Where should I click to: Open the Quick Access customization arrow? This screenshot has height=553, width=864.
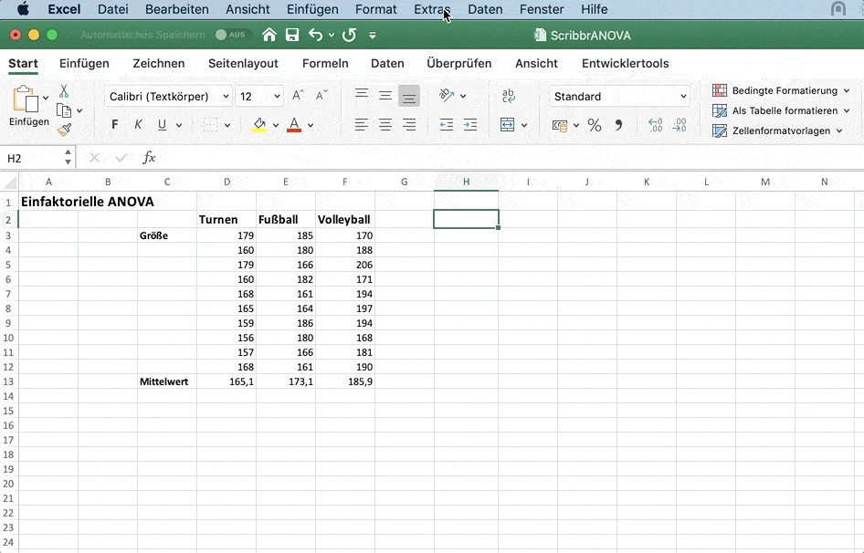click(x=373, y=36)
